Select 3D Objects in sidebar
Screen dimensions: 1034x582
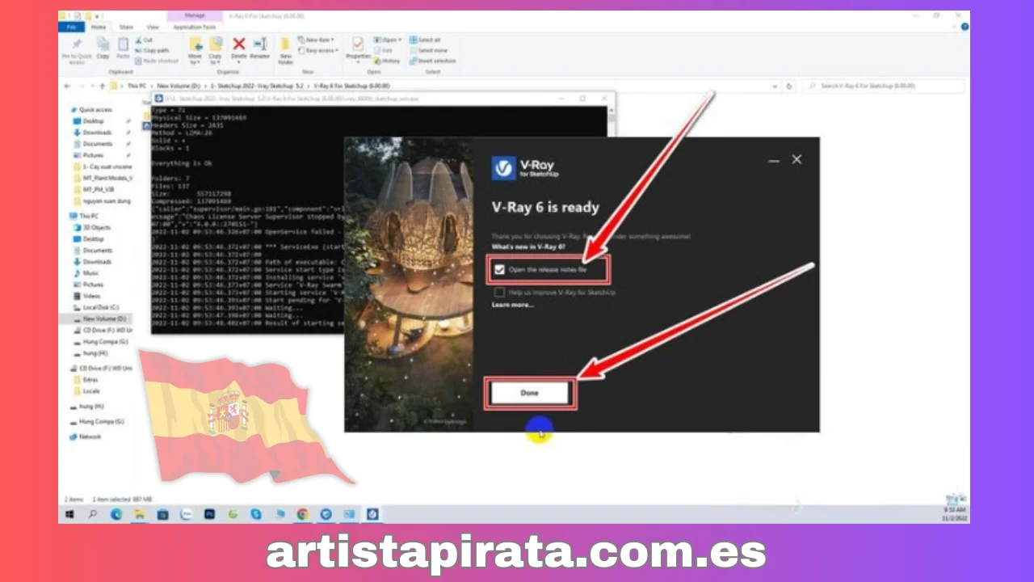pos(97,228)
